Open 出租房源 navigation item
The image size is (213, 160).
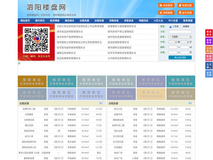[x=99, y=21]
